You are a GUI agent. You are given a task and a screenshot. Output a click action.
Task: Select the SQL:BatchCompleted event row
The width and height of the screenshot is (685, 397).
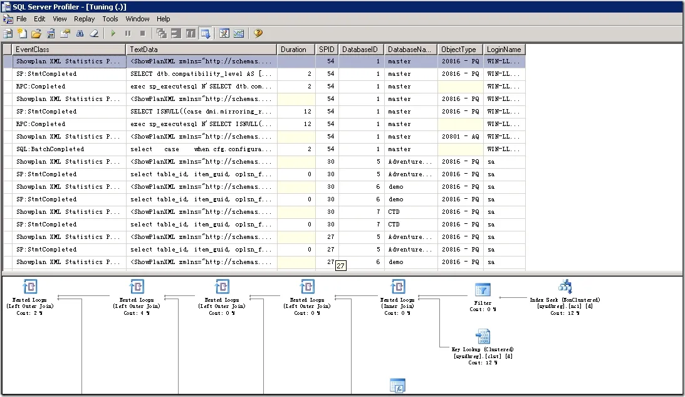point(264,149)
